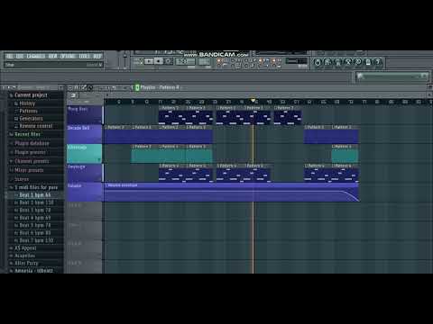433x324 pixels.
Task: Select the pencil draw tool in playlist toolbar
Action: (x=84, y=87)
